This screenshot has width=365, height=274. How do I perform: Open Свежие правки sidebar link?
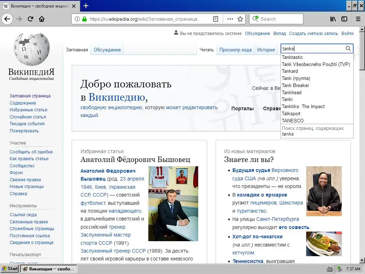[x=25, y=180]
